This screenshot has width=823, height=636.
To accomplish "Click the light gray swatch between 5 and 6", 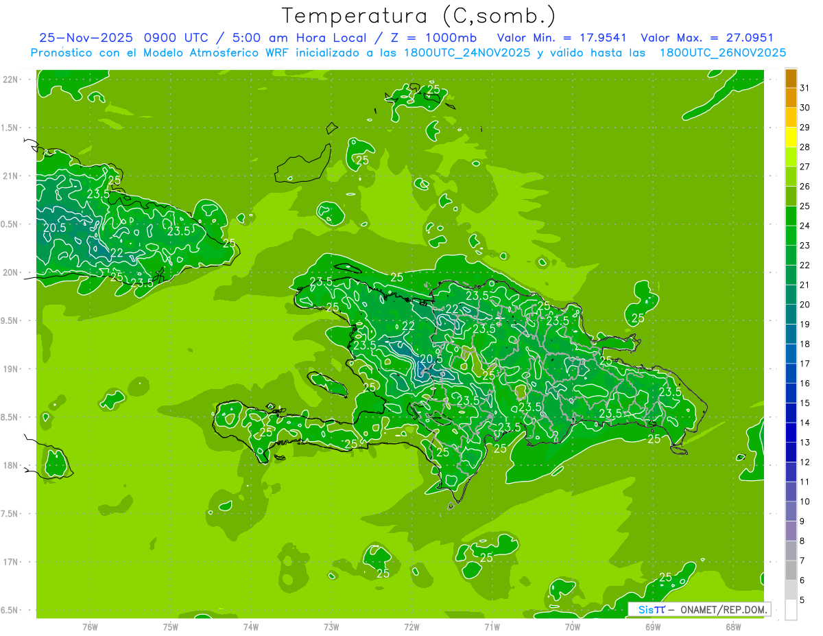I will click(x=791, y=590).
